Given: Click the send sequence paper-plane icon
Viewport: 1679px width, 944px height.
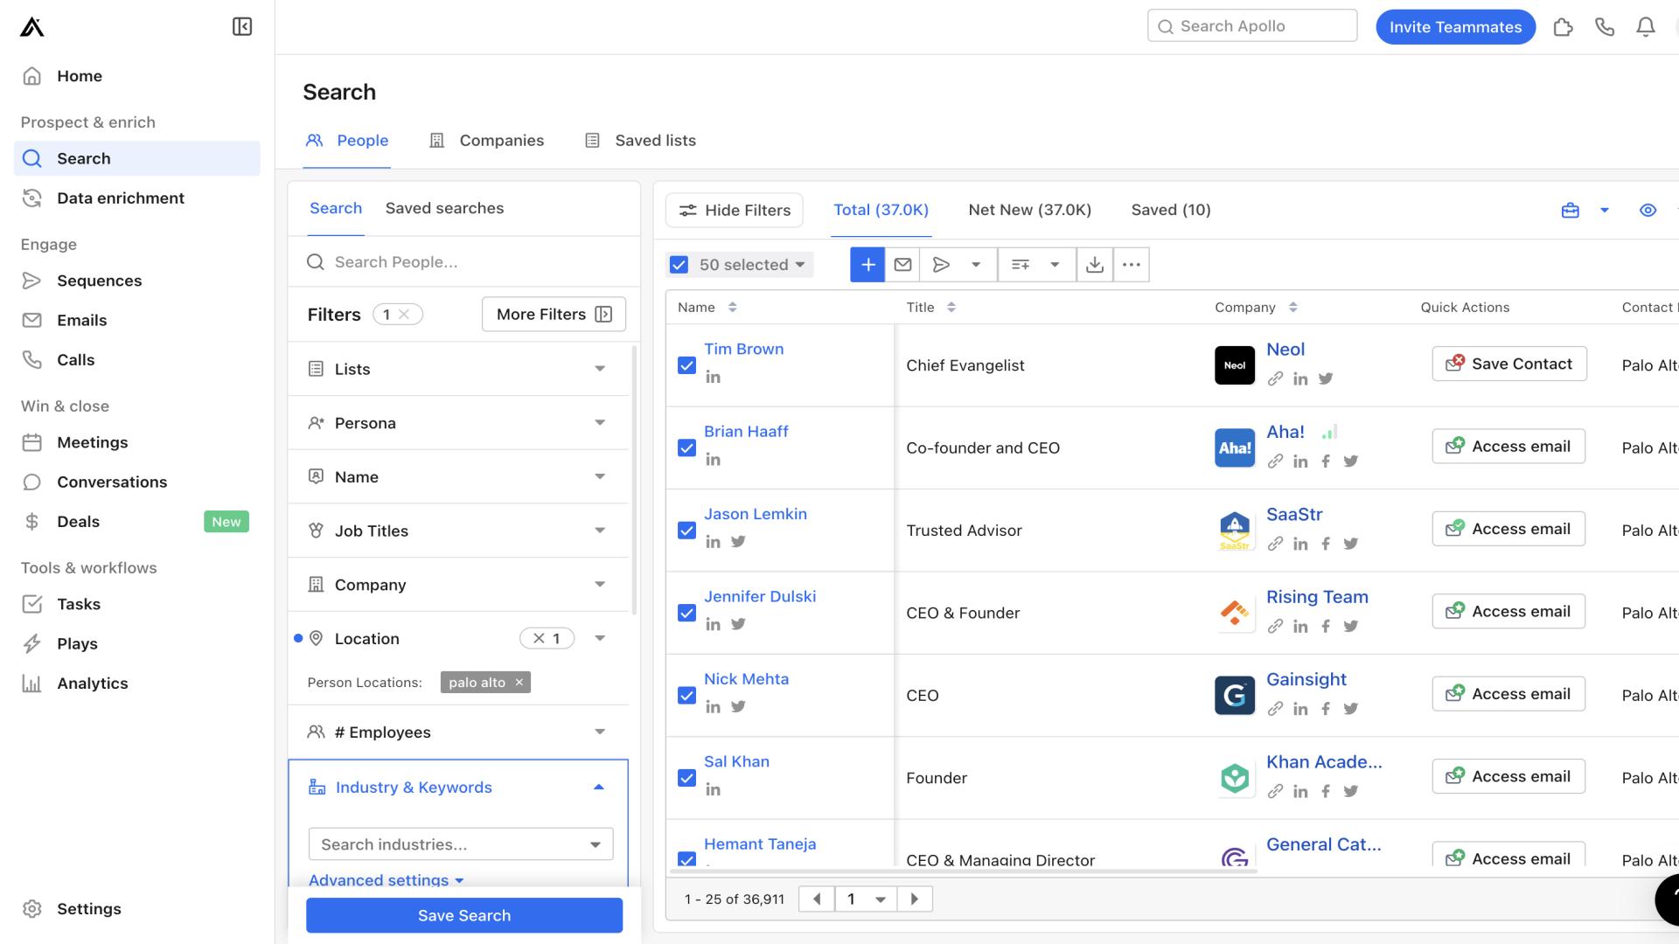Looking at the screenshot, I should 941,265.
